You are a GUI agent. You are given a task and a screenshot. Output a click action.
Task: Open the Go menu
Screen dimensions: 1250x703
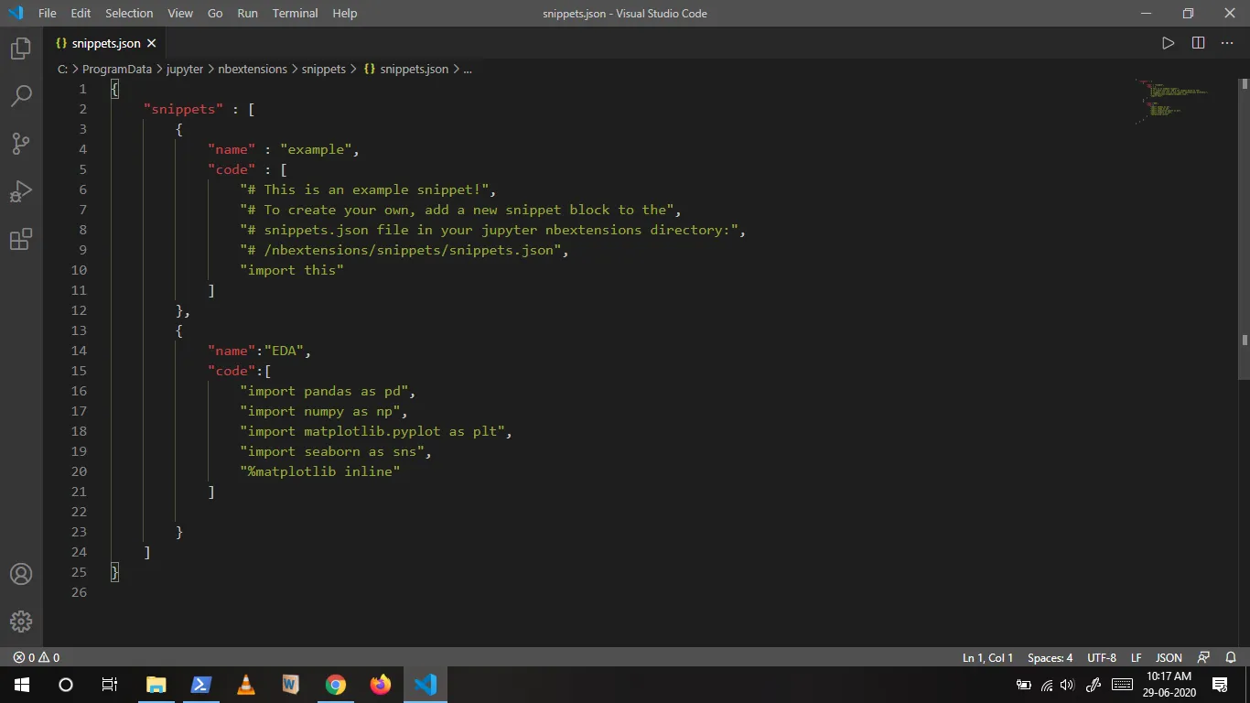tap(215, 13)
